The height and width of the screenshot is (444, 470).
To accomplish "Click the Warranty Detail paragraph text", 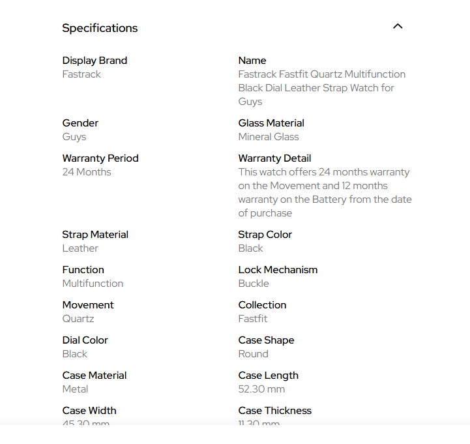I will 325,192.
